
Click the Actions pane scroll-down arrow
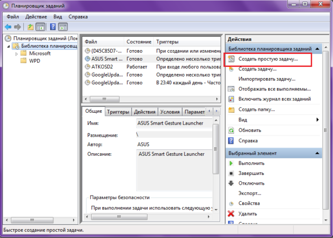tap(326, 220)
